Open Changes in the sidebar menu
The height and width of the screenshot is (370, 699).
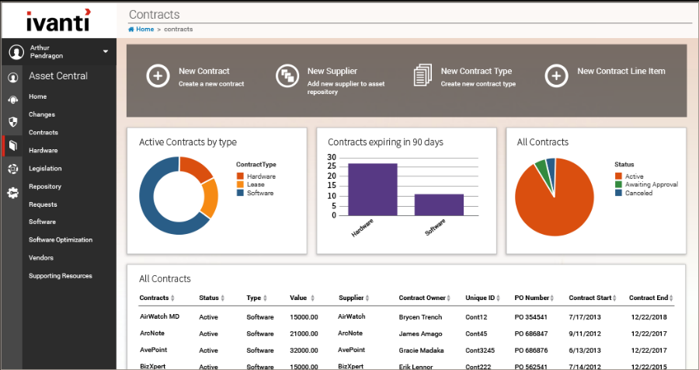pos(42,115)
